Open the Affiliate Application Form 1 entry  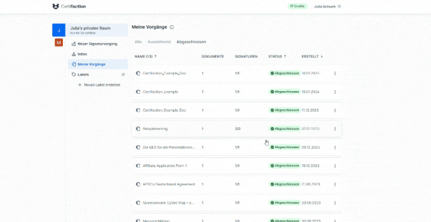[165, 166]
